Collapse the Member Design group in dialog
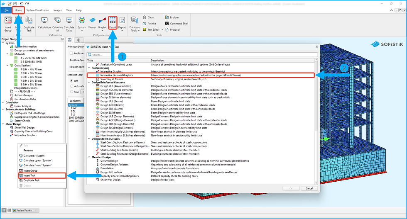The width and height of the screenshot is (407, 219). [89, 157]
